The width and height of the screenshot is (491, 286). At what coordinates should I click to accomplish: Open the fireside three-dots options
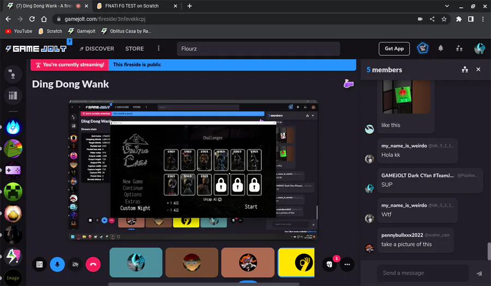[x=347, y=264]
